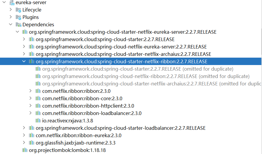Collapse the eureka-server project root
Image resolution: width=262 pixels, height=154 pixels.
tap(4, 2)
